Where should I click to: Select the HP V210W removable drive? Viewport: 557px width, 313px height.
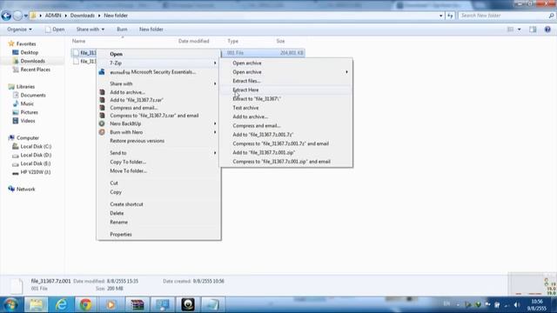[35, 172]
